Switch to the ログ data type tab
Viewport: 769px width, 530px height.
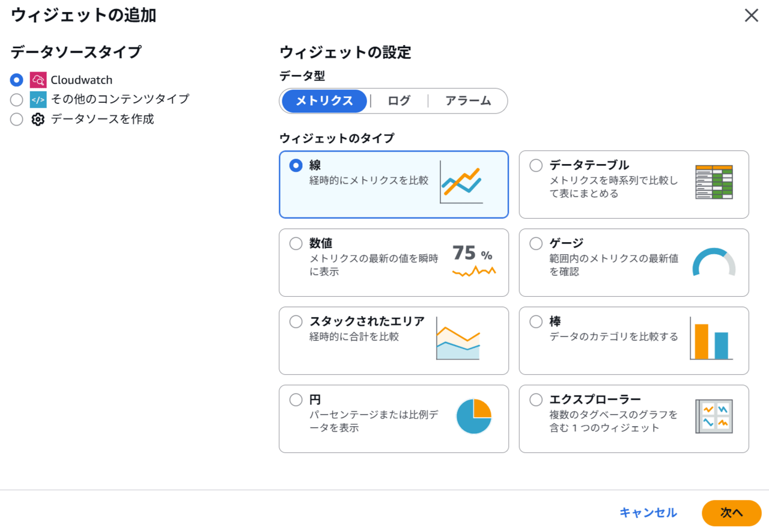[399, 101]
